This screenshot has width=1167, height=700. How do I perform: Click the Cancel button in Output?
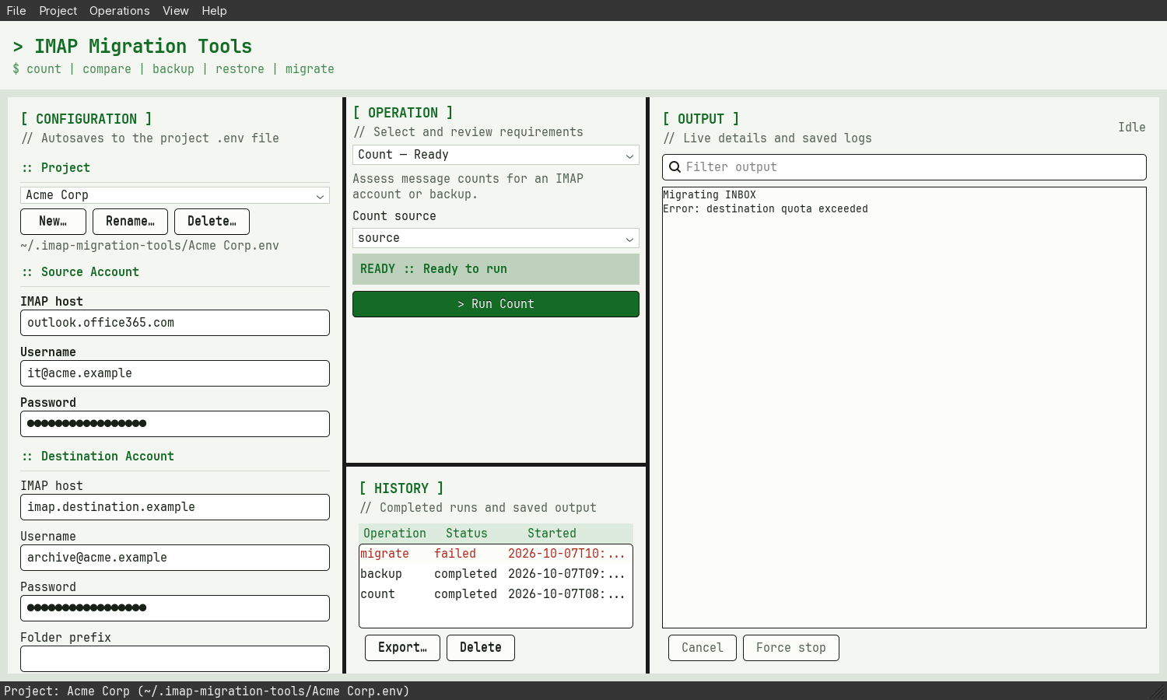703,648
